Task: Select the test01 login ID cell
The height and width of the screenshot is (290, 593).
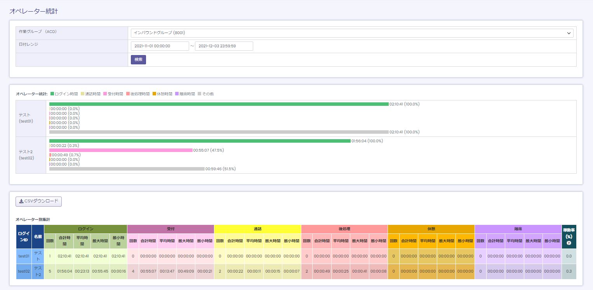Action: pyautogui.click(x=24, y=256)
